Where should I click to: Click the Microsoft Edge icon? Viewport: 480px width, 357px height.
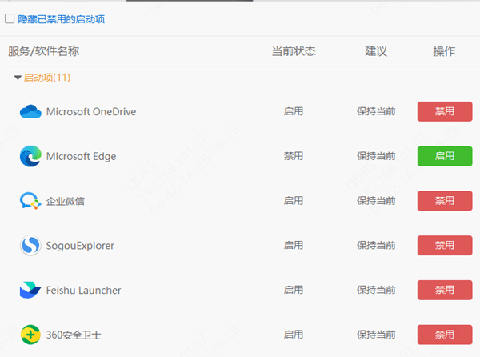tap(30, 156)
